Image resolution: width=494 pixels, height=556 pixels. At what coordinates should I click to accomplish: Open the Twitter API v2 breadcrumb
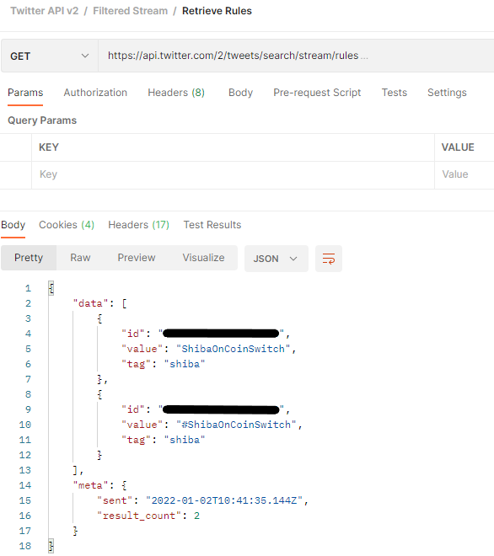coord(45,11)
